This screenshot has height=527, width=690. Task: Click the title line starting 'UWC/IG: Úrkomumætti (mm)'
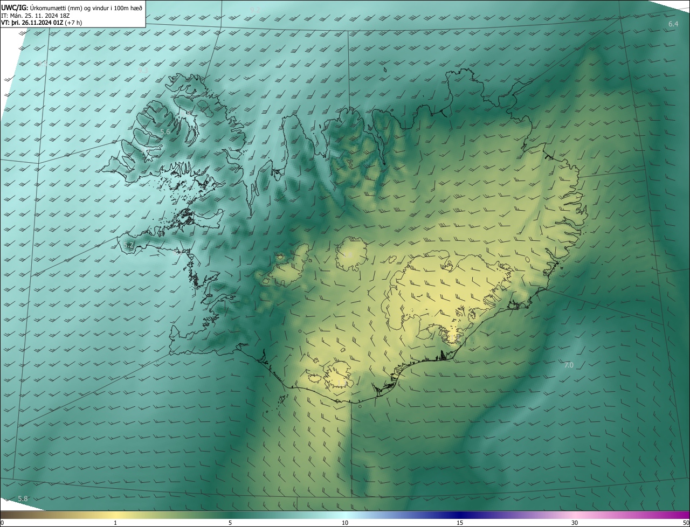pos(72,8)
